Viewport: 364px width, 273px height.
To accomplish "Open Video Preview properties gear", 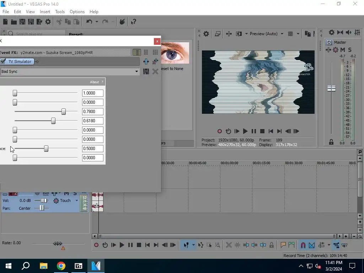I will (206, 34).
